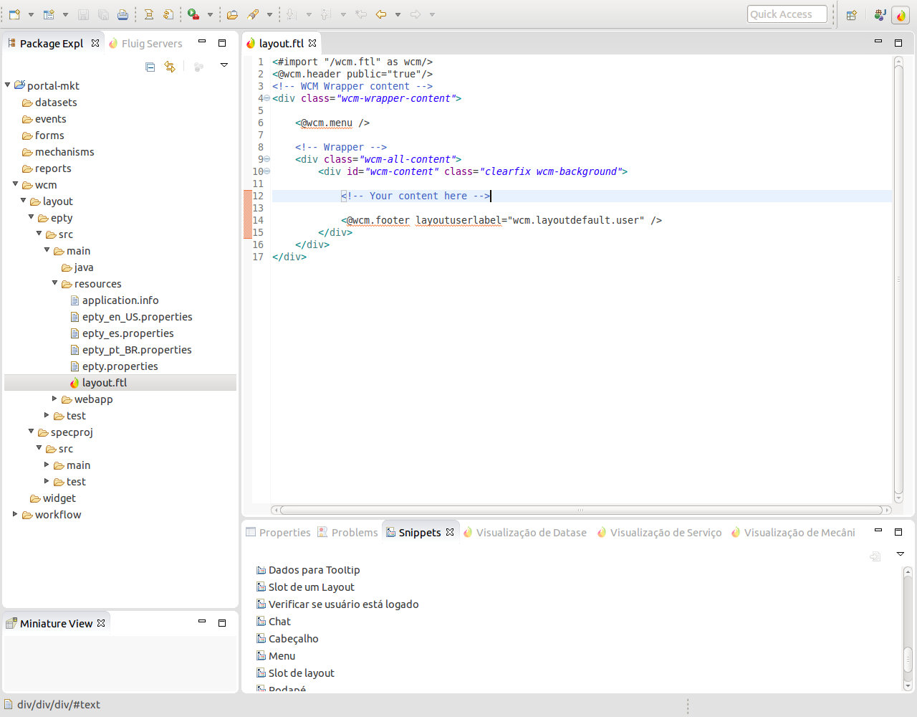
Task: Click the Quick Access search field
Action: point(786,14)
